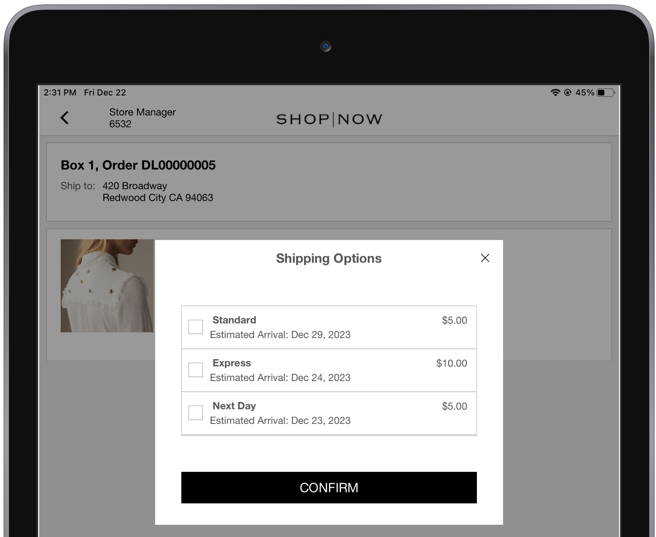Click the $10.00 Express price
The image size is (656, 537).
452,363
